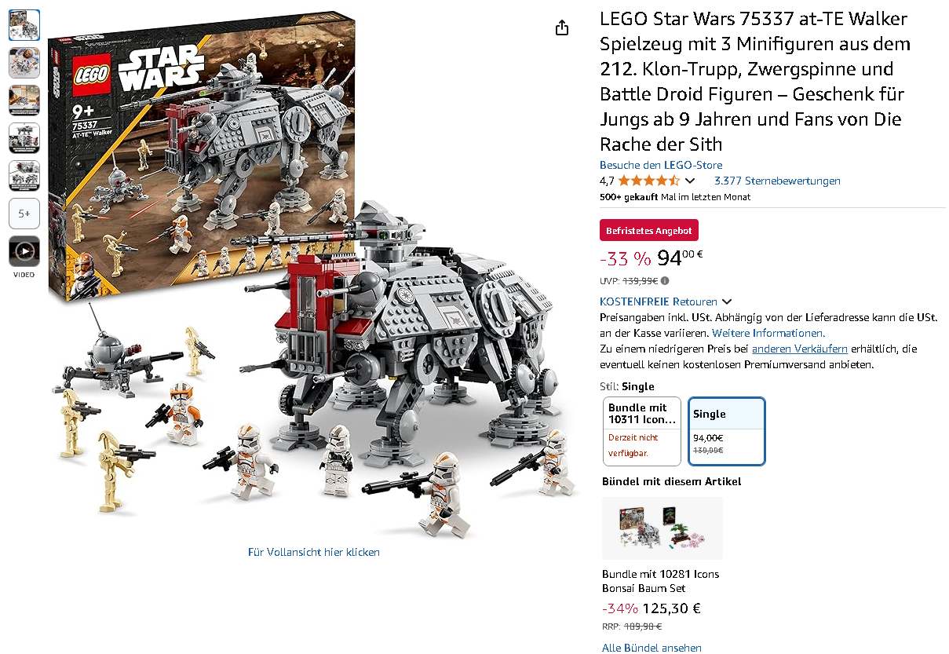The height and width of the screenshot is (654, 949).
Task: Open the 3.377 Sternebewertungen reviews link
Action: 777,181
